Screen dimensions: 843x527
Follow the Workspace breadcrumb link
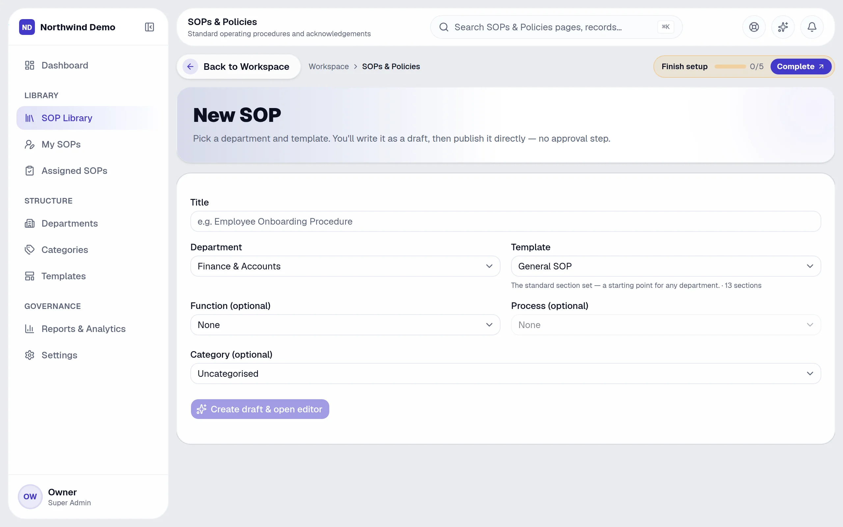point(329,67)
